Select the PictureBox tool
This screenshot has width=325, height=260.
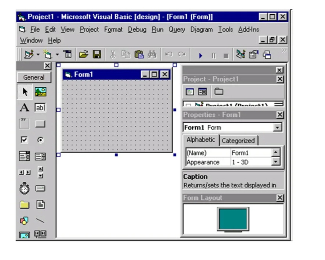tap(40, 92)
